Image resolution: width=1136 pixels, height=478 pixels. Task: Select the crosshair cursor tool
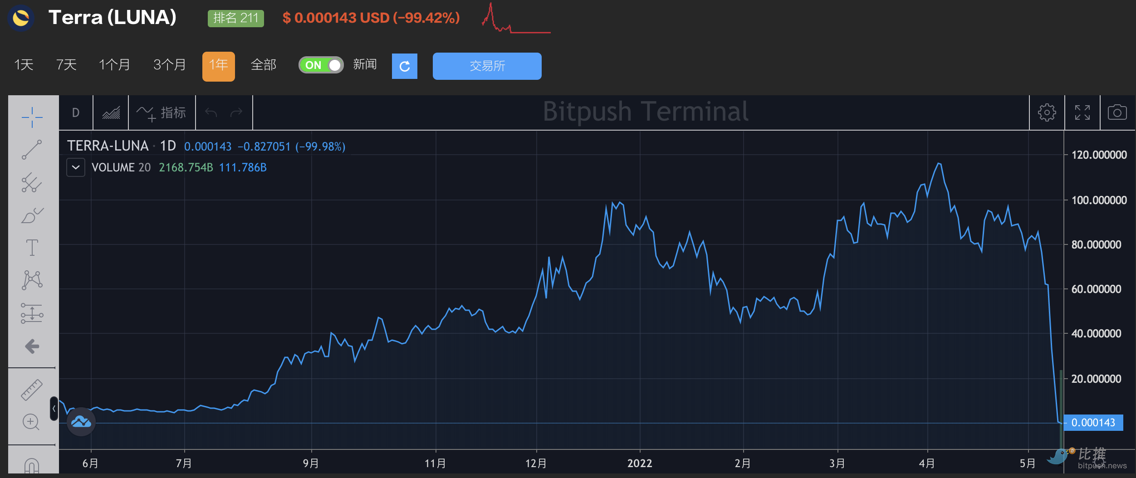point(32,117)
